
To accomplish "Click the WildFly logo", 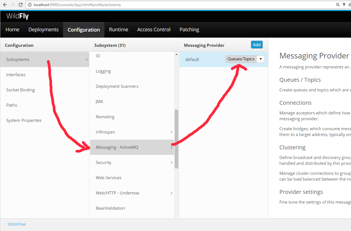I will 17,16.
